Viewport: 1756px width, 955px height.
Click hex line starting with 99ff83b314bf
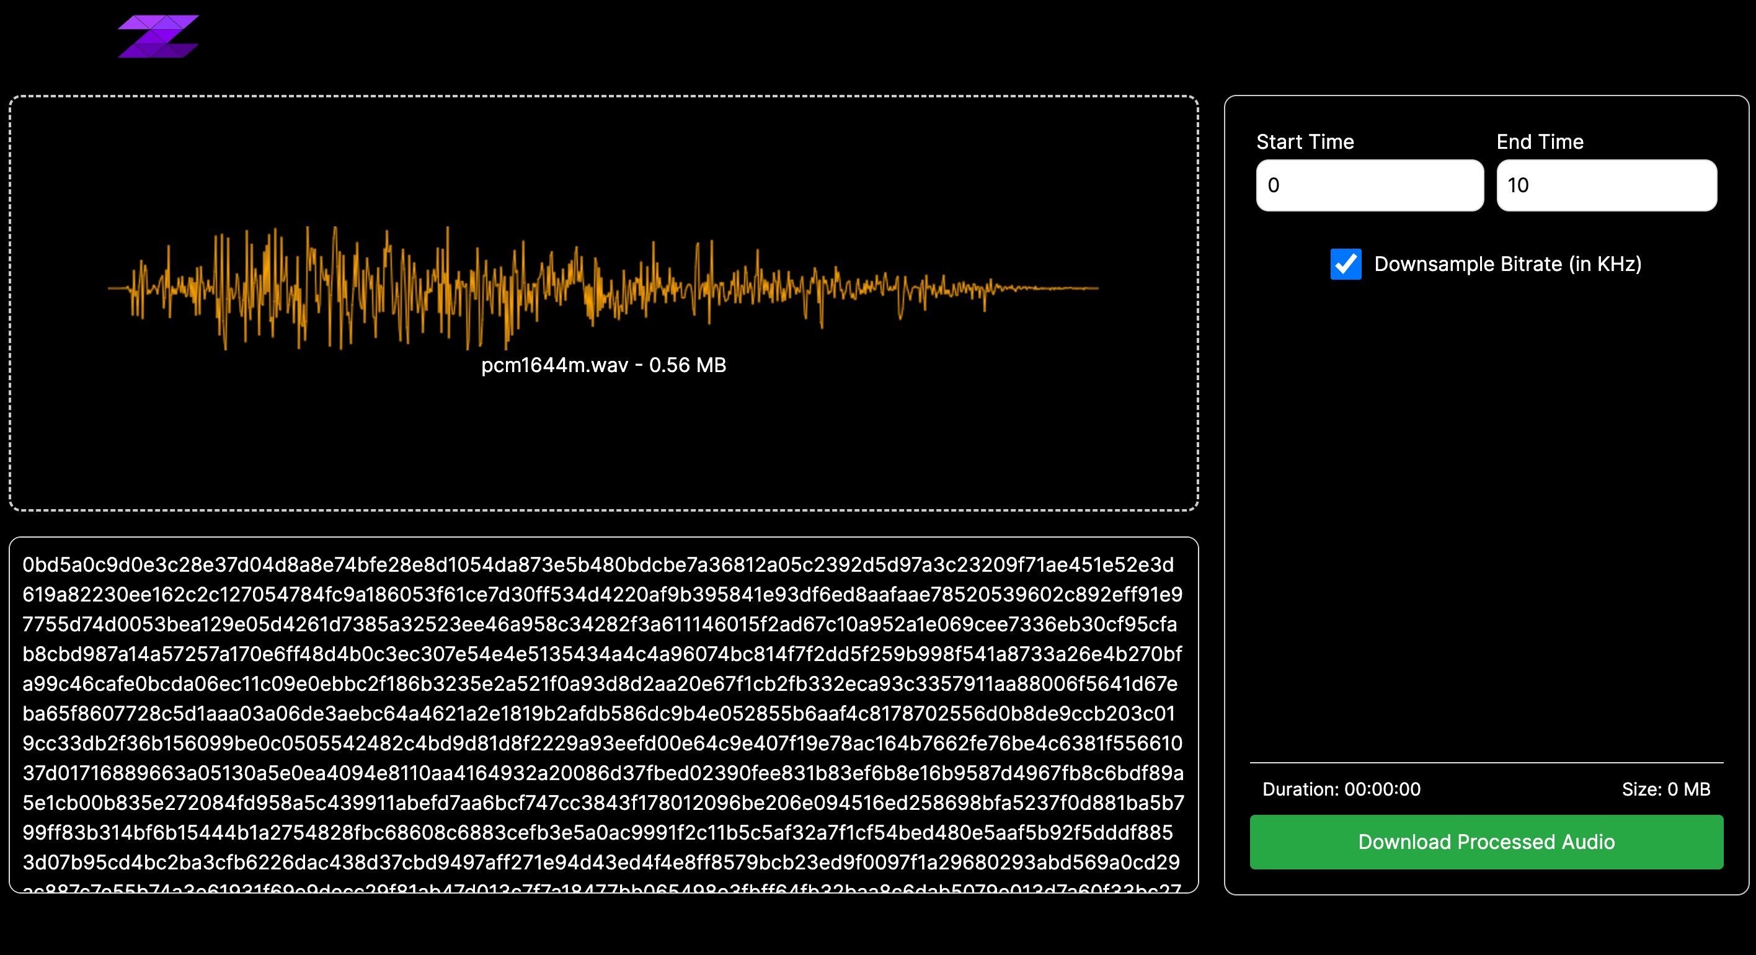[x=597, y=832]
